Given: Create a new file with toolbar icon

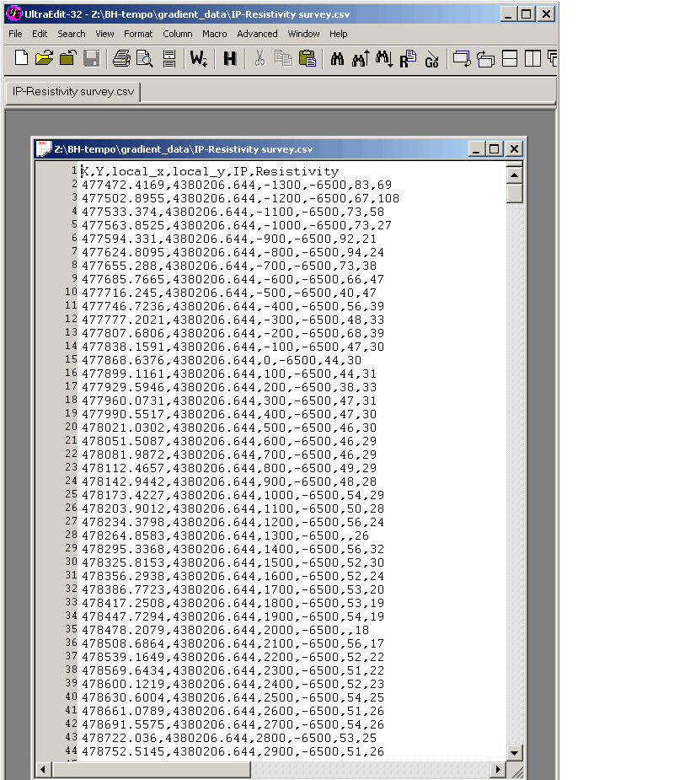Looking at the screenshot, I should 21,58.
